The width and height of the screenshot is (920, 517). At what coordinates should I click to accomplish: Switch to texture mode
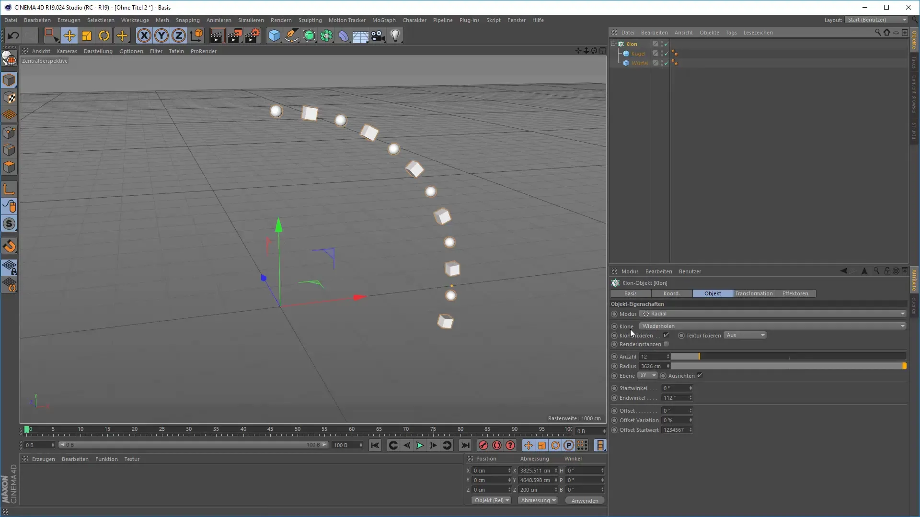click(x=9, y=98)
